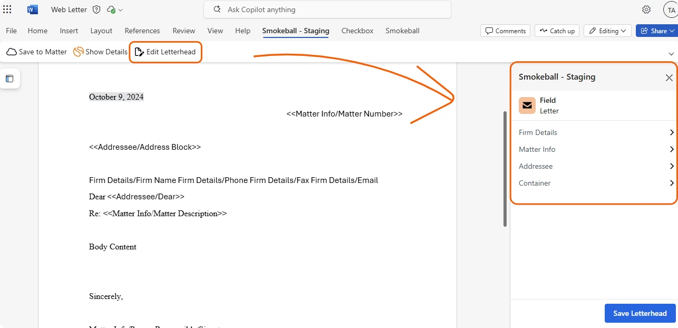
Task: Click the Addressee/Address Block field
Action: (145, 147)
